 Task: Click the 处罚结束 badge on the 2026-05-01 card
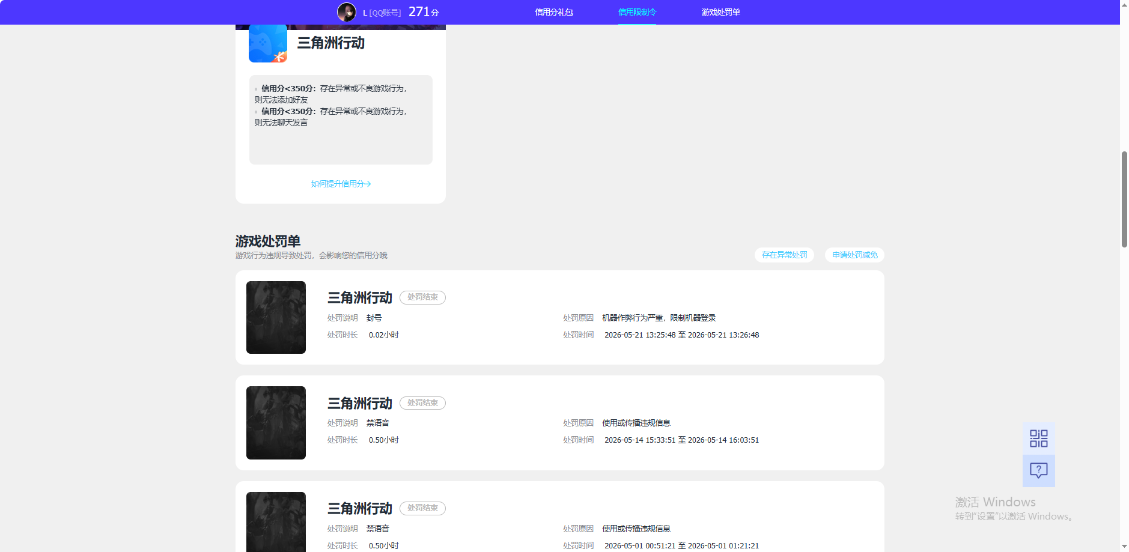coord(422,508)
